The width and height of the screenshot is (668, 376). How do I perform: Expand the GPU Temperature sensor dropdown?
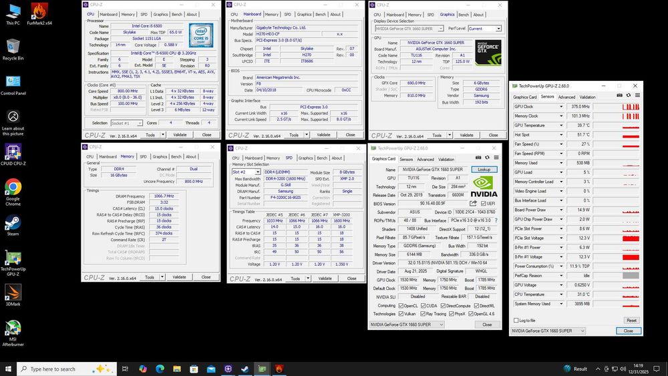click(x=561, y=125)
